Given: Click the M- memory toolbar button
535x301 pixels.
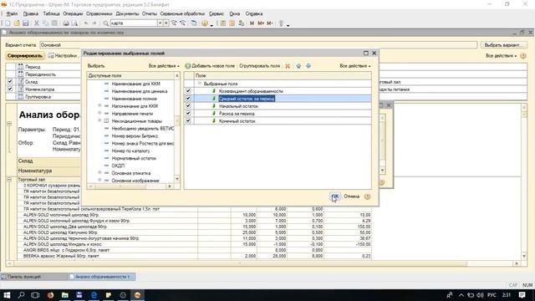Looking at the screenshot, I should (269, 23).
